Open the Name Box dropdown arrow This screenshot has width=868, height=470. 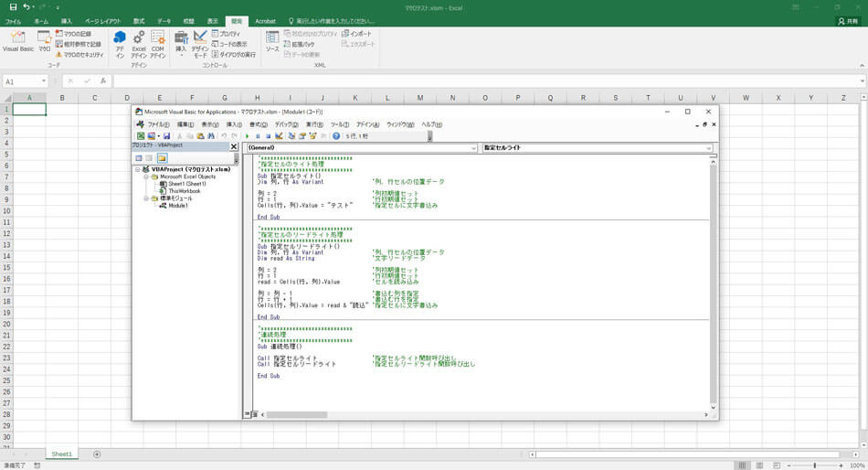(43, 81)
